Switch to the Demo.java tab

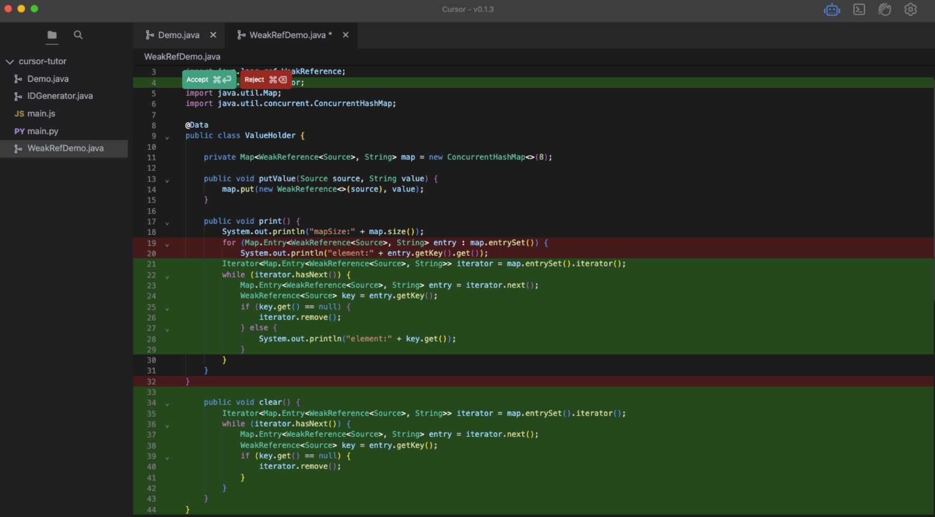[x=179, y=35]
